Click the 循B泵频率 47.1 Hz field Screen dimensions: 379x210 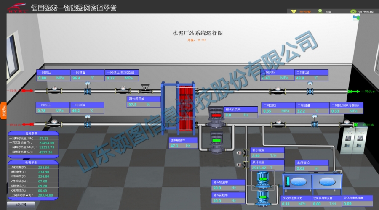pos(183,146)
